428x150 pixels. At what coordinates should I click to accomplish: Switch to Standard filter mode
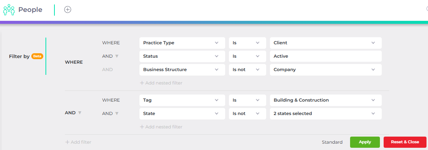pyautogui.click(x=332, y=142)
